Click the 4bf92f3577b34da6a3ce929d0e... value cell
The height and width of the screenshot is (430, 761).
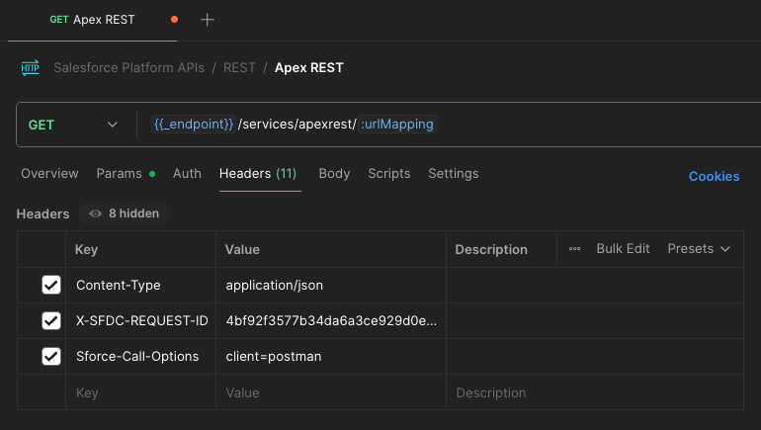pyautogui.click(x=331, y=321)
